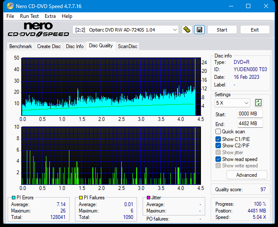
Task: Toggle Show read speed checkbox
Action: [218, 159]
